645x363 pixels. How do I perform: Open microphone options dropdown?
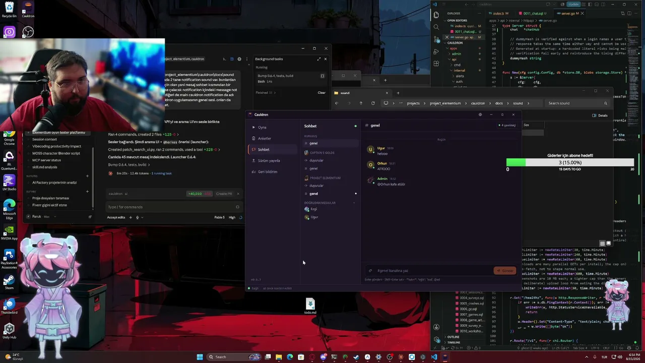click(x=142, y=217)
